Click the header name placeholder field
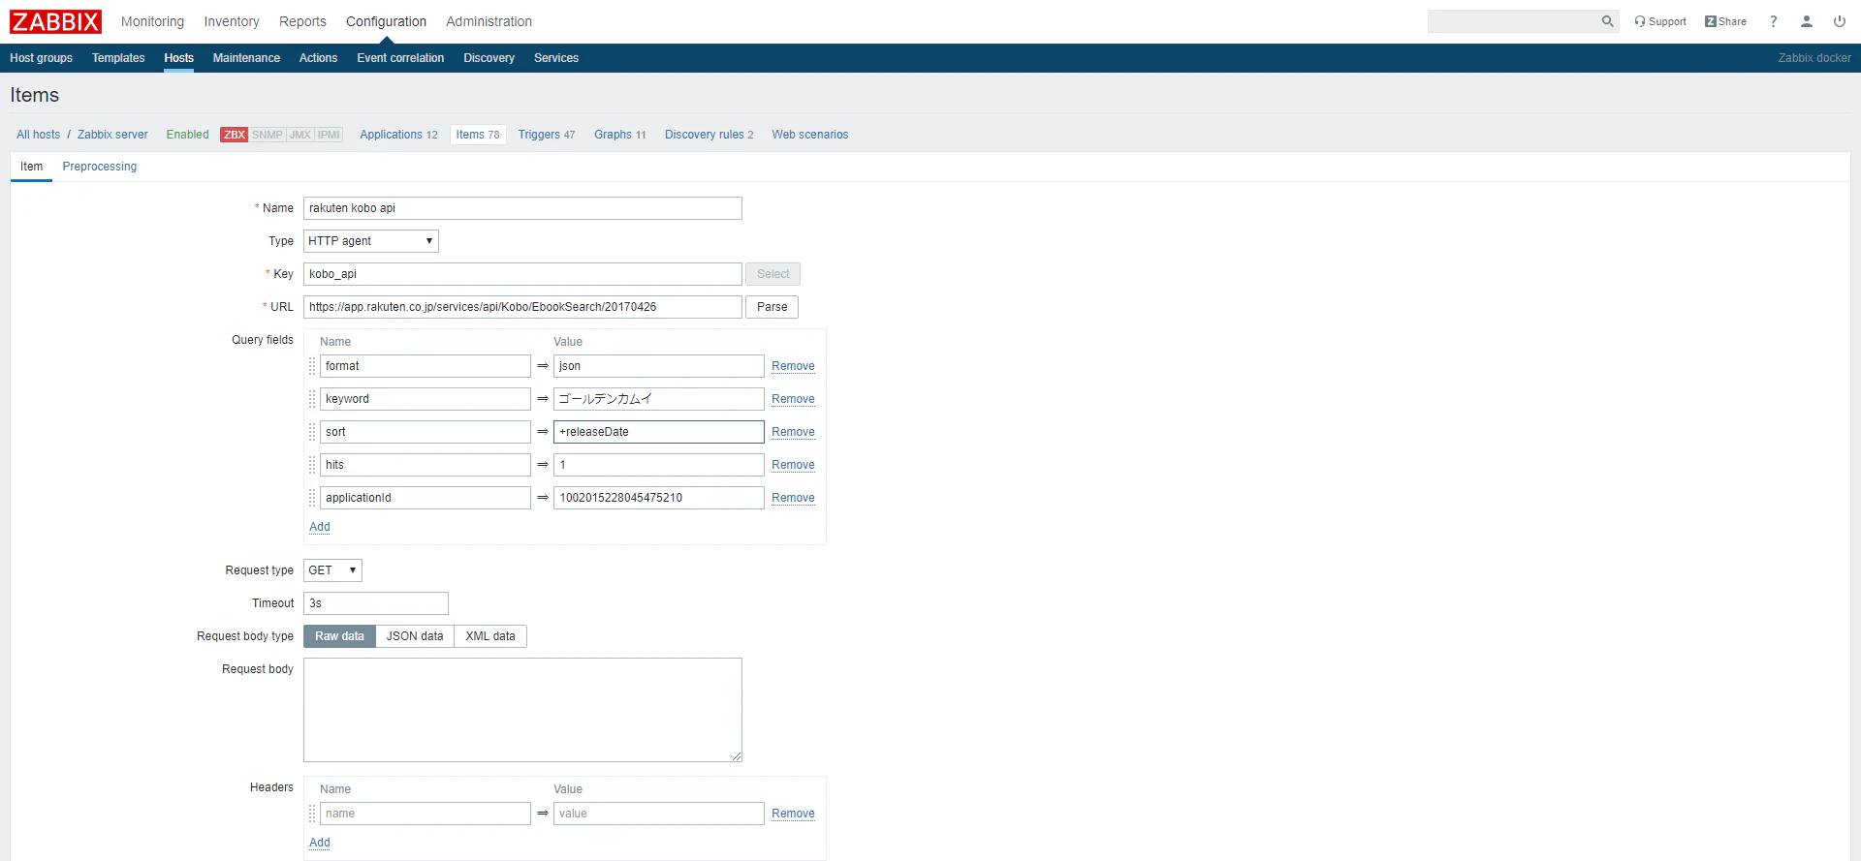 (x=426, y=814)
